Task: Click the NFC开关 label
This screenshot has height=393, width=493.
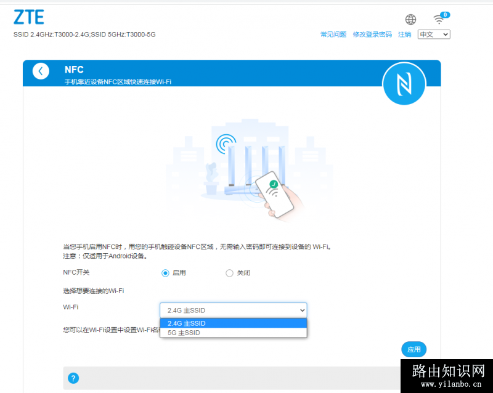Action: pos(76,272)
